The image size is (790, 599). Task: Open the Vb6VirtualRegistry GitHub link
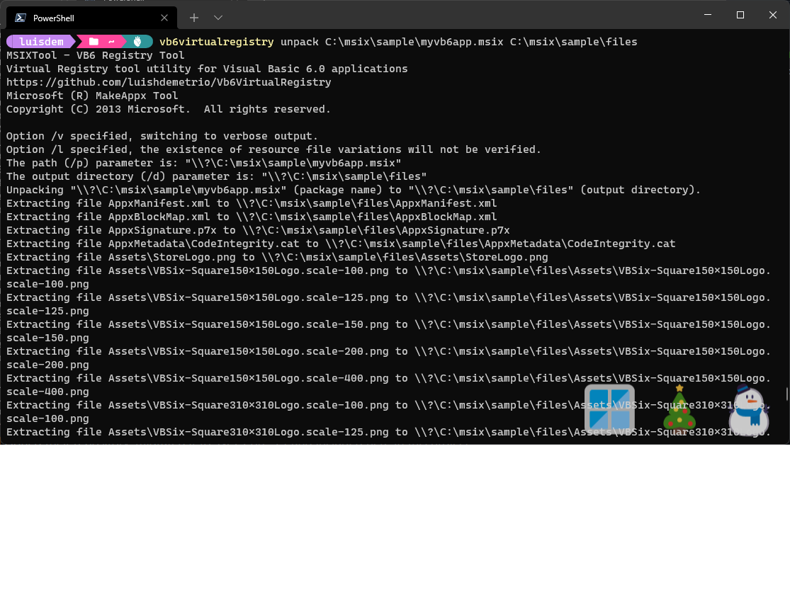point(169,82)
